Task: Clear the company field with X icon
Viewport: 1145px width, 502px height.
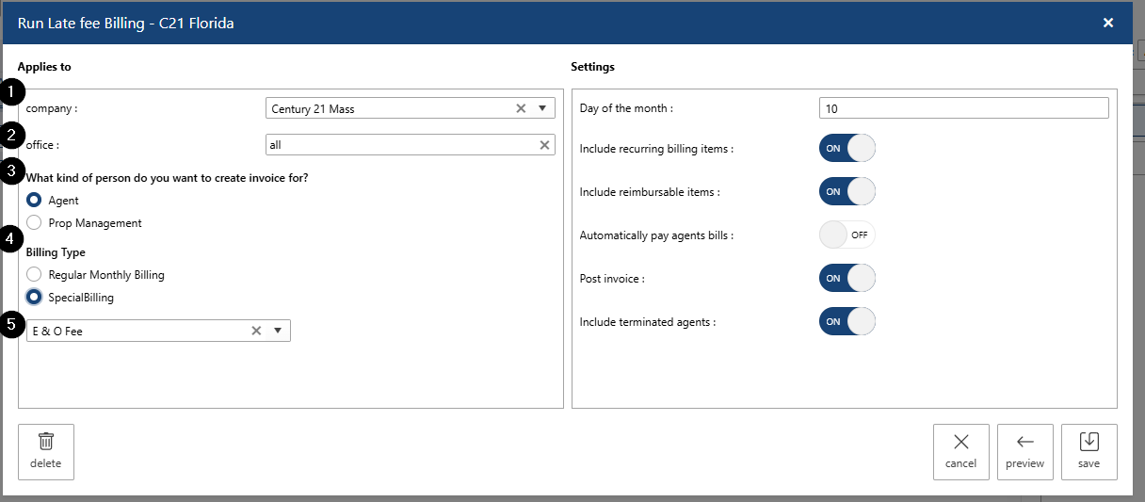Action: [x=521, y=108]
